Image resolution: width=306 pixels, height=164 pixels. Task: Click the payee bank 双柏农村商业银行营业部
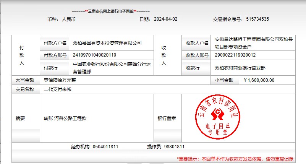240,68
